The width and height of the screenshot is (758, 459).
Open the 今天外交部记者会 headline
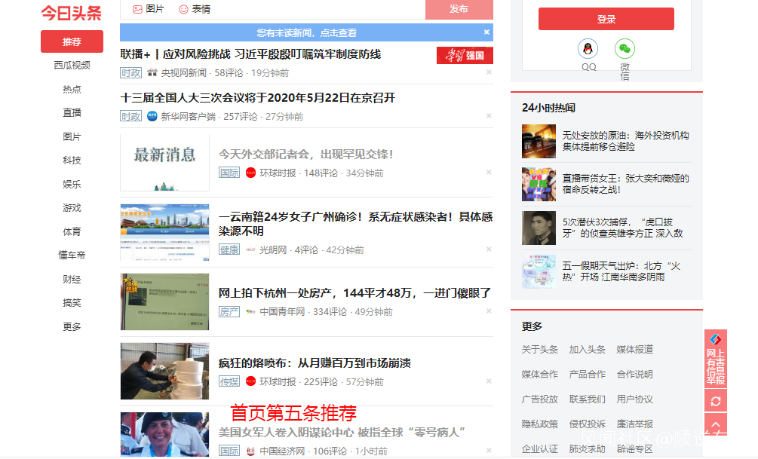pyautogui.click(x=306, y=154)
